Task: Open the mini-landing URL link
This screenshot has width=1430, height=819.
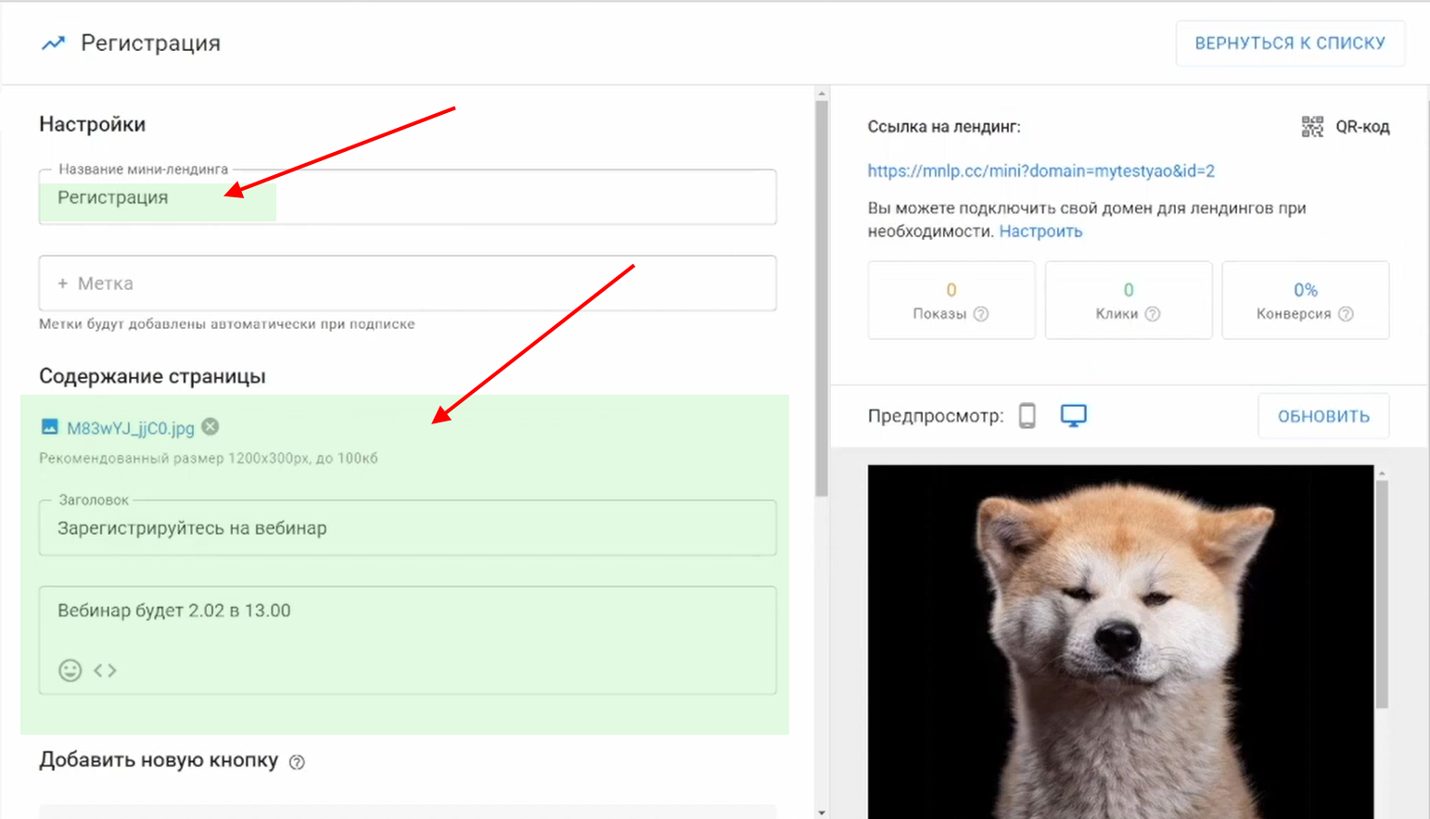Action: click(x=1041, y=170)
